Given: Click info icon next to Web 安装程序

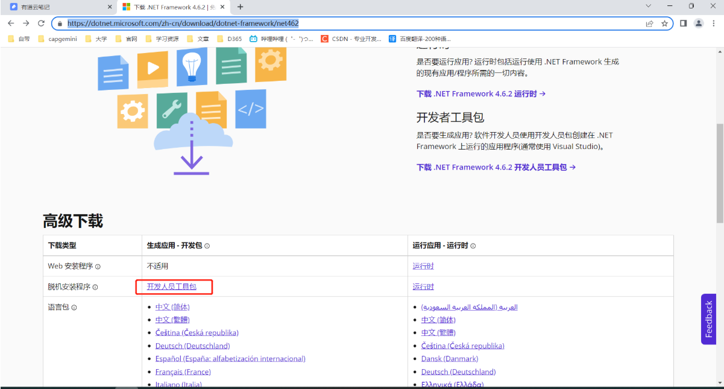Looking at the screenshot, I should click(x=98, y=267).
